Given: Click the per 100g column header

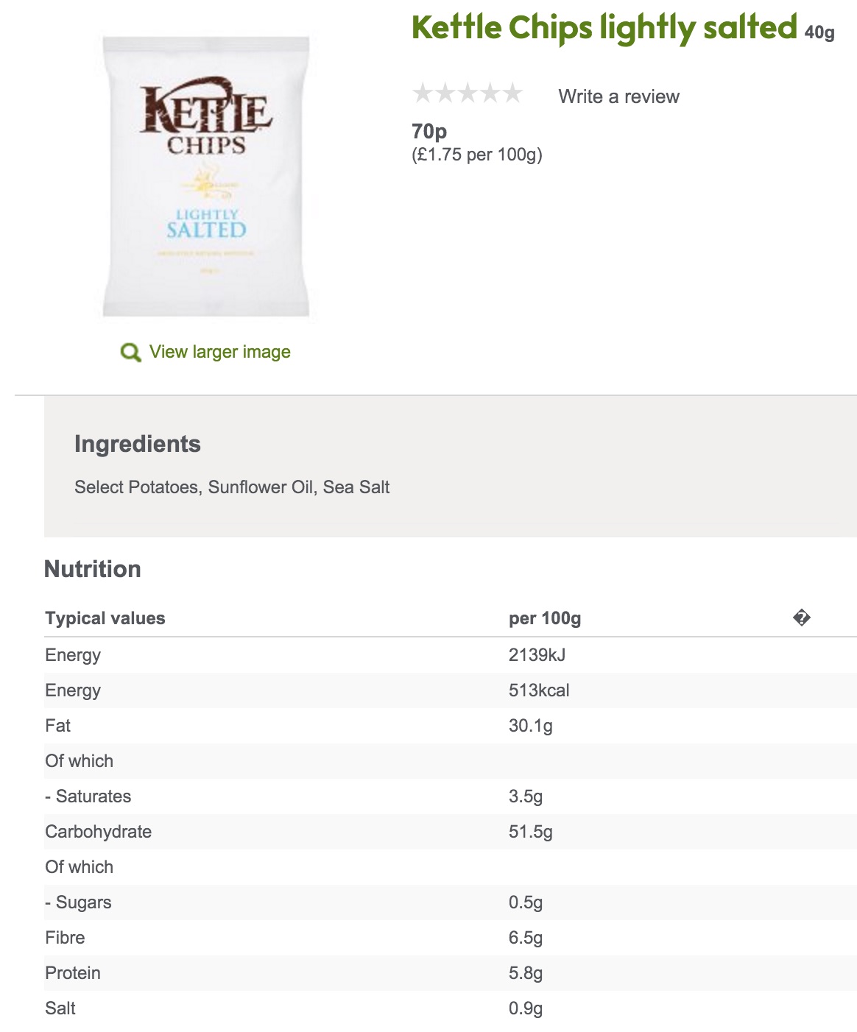Looking at the screenshot, I should pos(545,618).
